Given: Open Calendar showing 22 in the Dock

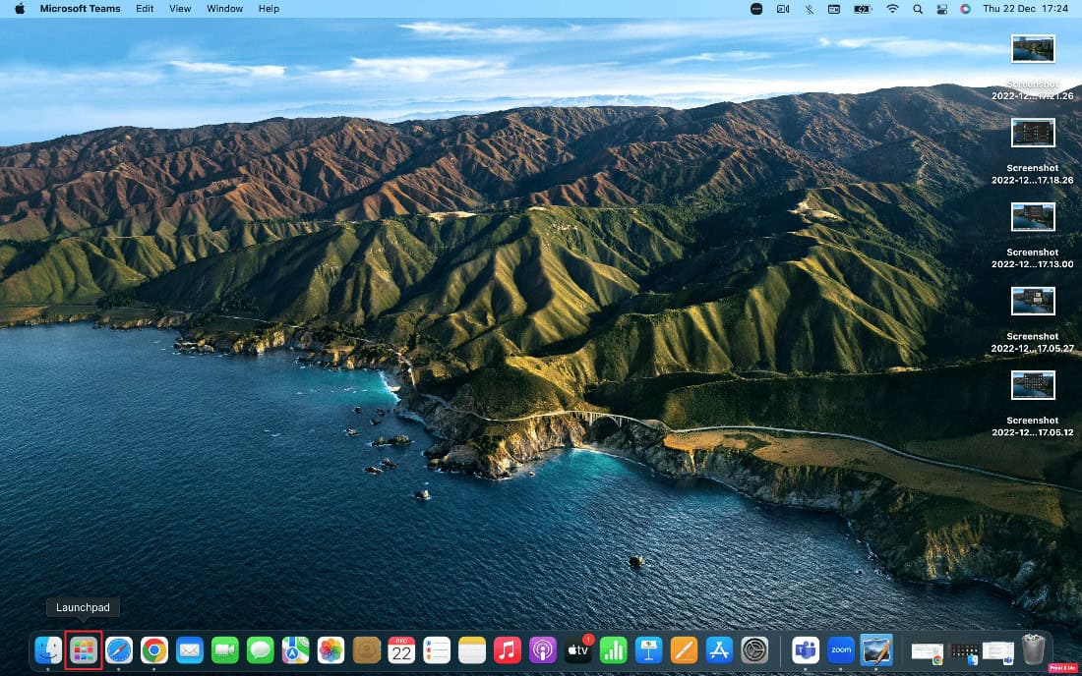Looking at the screenshot, I should [401, 649].
